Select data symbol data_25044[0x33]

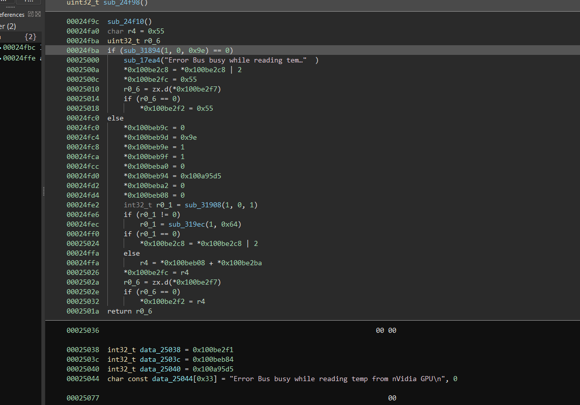point(185,379)
